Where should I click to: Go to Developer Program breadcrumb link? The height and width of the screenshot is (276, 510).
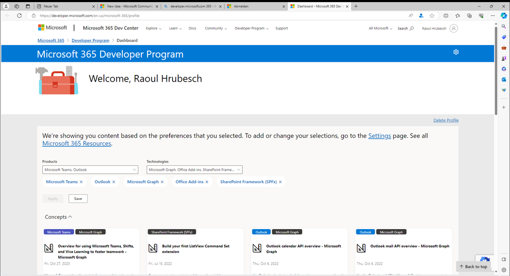90,40
